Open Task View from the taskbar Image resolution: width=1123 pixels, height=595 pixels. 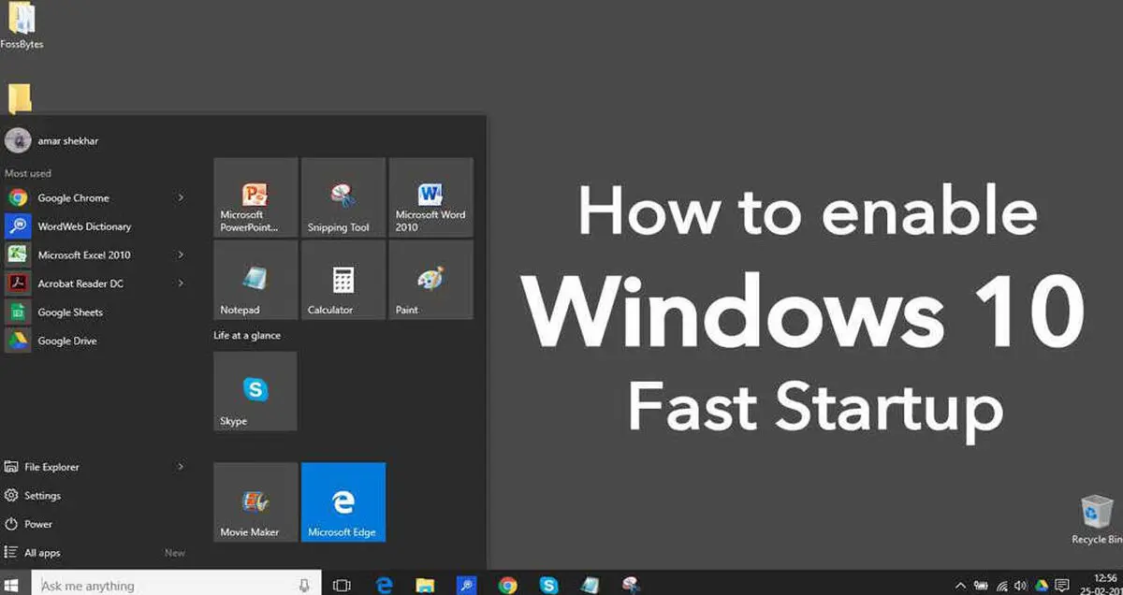[342, 585]
